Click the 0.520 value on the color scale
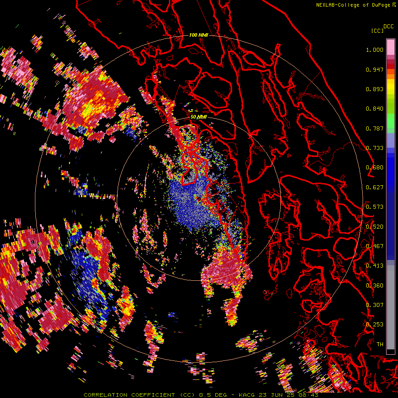 [x=375, y=227]
